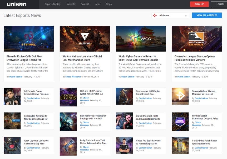The image size is (227, 159).
Task: Click View All Articles button
Action: [207, 15]
